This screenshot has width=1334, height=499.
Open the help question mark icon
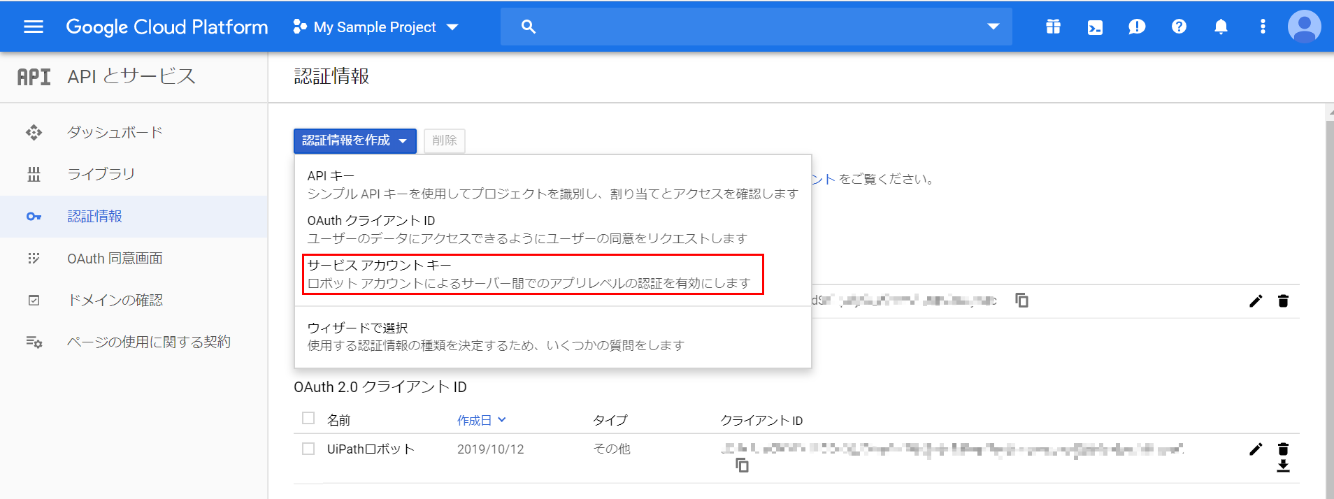(1179, 27)
